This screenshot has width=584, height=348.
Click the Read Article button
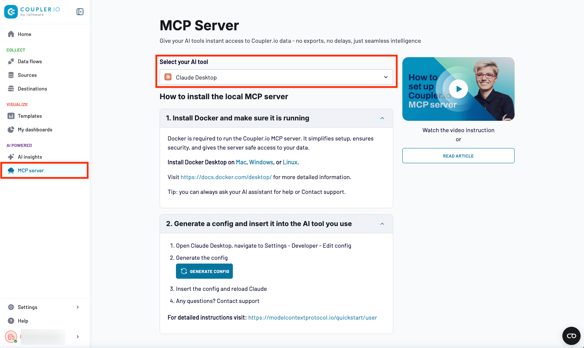(x=458, y=156)
